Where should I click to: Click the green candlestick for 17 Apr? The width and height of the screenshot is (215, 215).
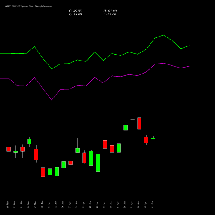(x=119, y=148)
